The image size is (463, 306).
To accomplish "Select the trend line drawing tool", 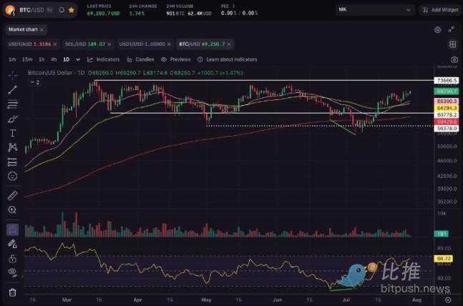I will click(x=12, y=89).
